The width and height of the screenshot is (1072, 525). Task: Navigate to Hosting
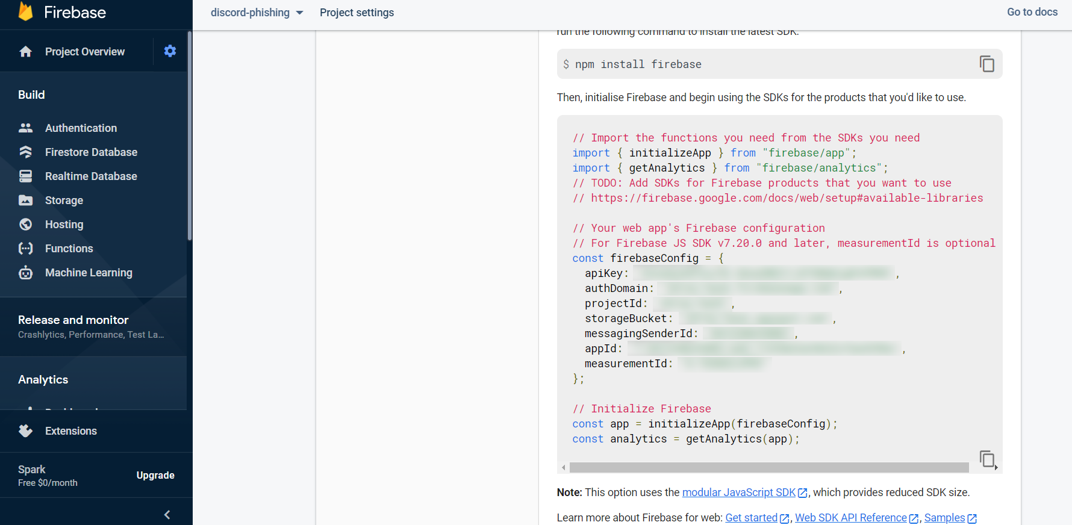(x=64, y=224)
